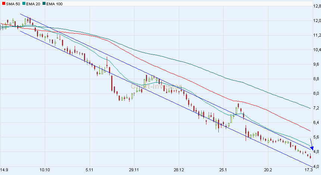
Task: Select the 5.11 date axis label
Action: click(89, 169)
